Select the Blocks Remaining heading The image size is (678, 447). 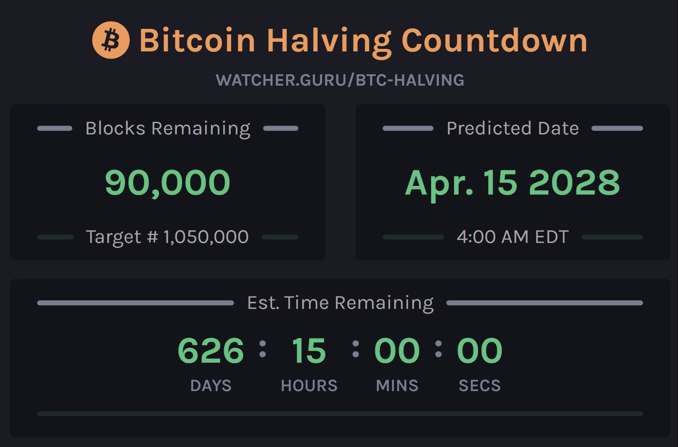pos(168,128)
